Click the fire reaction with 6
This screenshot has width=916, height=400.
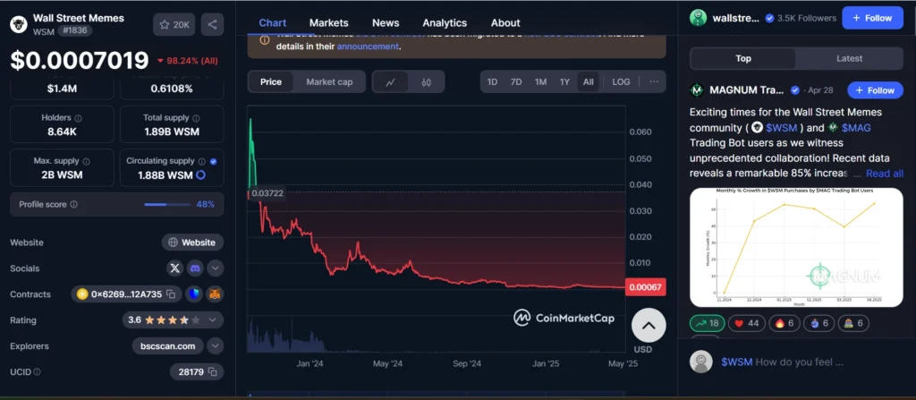(x=784, y=323)
